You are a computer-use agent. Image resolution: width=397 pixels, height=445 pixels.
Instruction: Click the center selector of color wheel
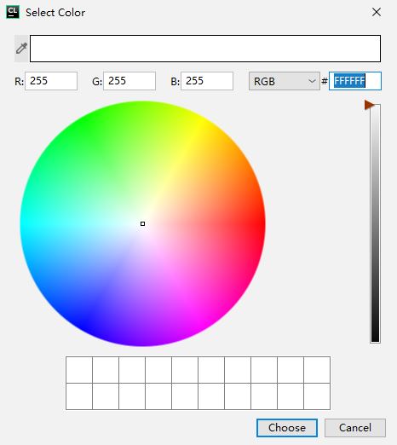(x=143, y=224)
